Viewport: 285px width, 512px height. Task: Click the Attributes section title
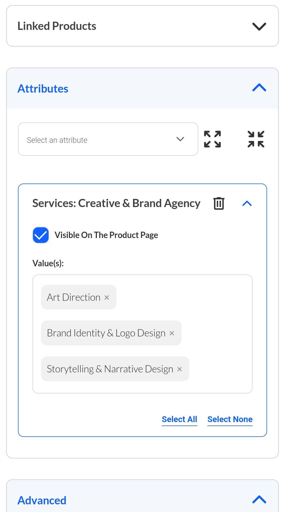[43, 89]
